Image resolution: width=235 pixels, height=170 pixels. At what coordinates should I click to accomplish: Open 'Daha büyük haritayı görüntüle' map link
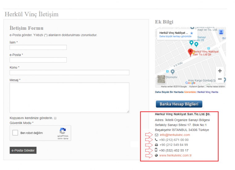pos(175,36)
